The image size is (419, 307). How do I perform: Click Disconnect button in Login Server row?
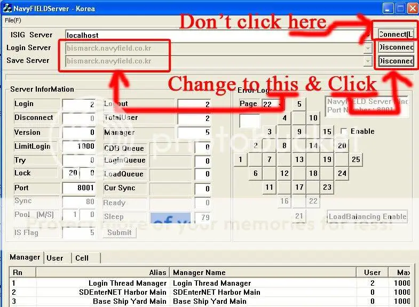pyautogui.click(x=396, y=47)
